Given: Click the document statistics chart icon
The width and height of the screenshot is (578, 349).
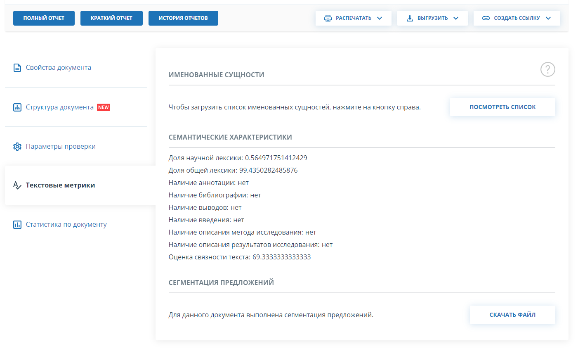Looking at the screenshot, I should tap(17, 225).
